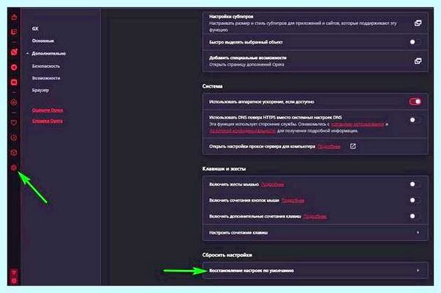The width and height of the screenshot is (441, 293).
Task: Open the Instagram sidebar icon
Action: pyautogui.click(x=14, y=52)
